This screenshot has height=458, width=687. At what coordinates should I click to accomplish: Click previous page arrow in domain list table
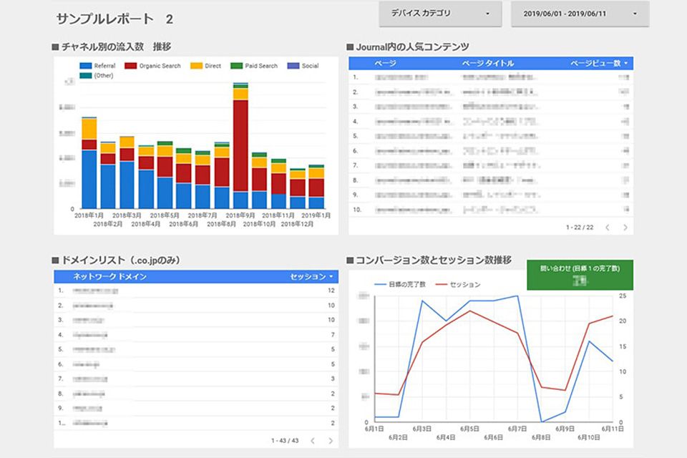coord(313,441)
